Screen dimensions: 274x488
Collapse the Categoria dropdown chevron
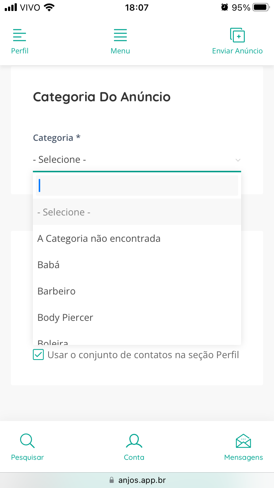point(238,160)
